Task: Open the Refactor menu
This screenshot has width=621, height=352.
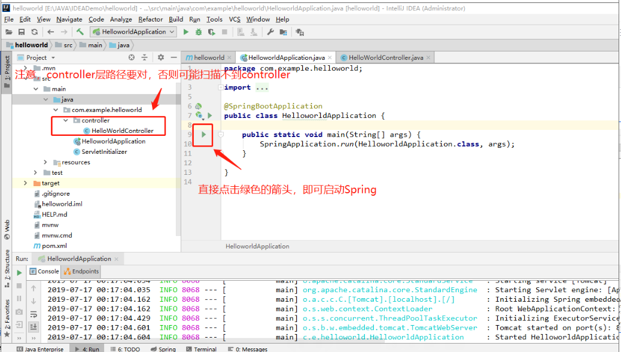Action: coord(151,19)
